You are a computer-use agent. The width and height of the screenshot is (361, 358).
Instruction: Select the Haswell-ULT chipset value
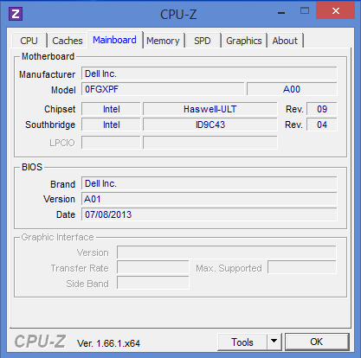coord(210,109)
